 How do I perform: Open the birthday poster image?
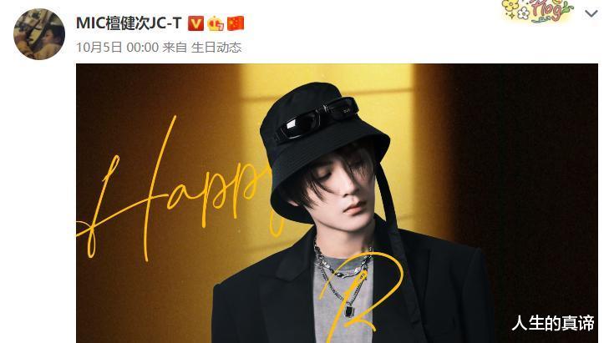click(337, 204)
